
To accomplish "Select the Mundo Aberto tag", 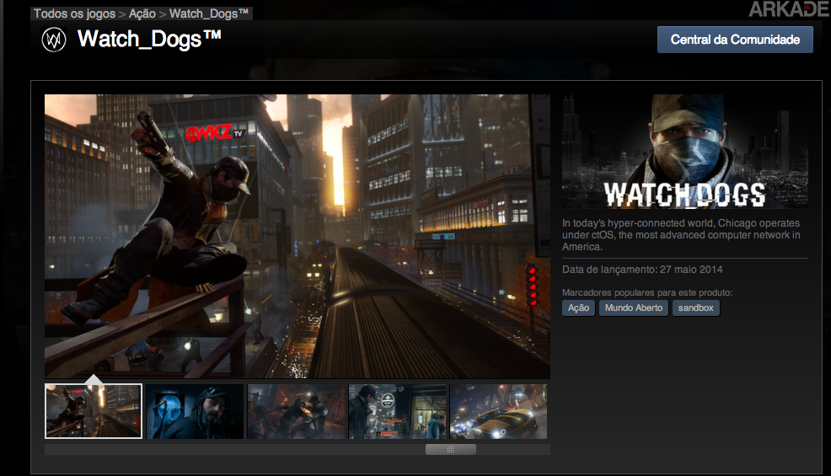I will (x=633, y=308).
